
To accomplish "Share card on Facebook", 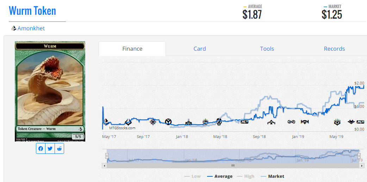I will coord(41,149).
